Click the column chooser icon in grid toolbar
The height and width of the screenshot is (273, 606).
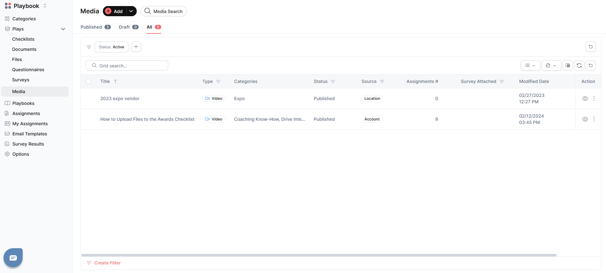567,65
